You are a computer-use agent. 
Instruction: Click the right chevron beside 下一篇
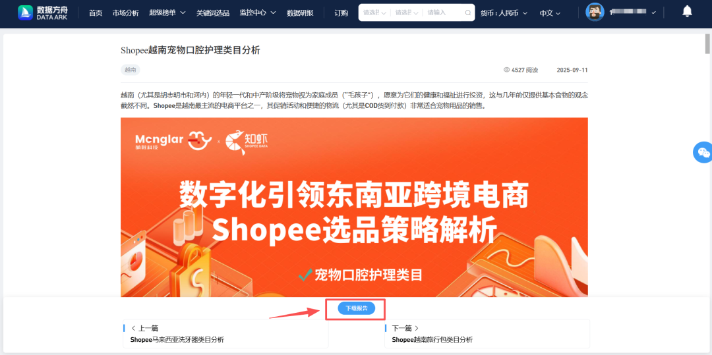coord(417,328)
